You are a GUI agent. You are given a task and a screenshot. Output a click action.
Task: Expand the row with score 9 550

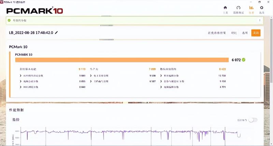[91, 76]
